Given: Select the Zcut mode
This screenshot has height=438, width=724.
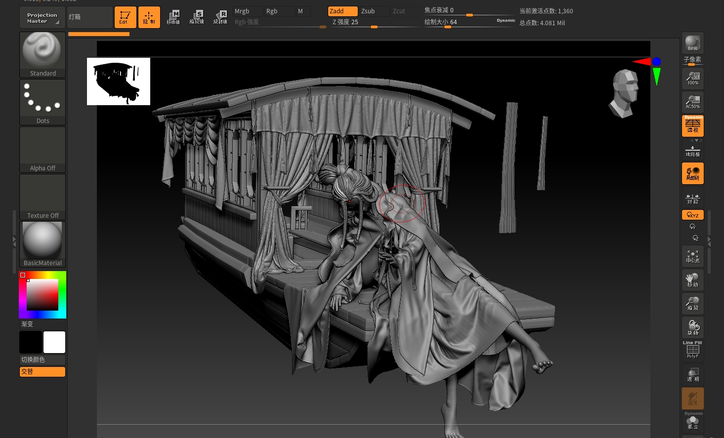Looking at the screenshot, I should (x=405, y=11).
